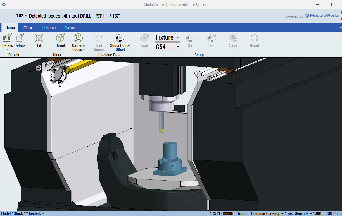Fit the view to the model
The image size is (342, 216).
pos(39,39)
